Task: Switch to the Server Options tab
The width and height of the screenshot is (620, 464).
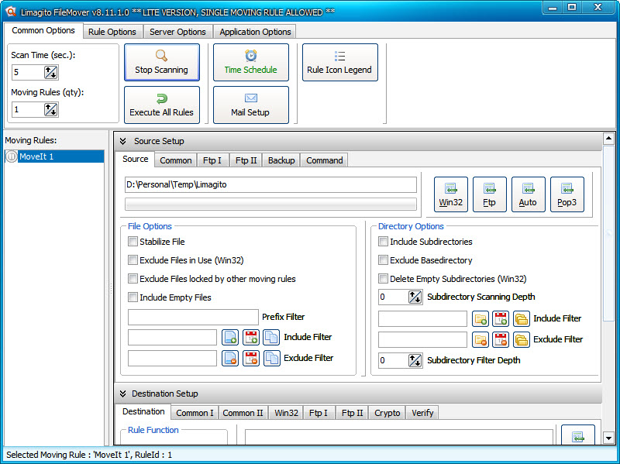Action: (x=178, y=32)
